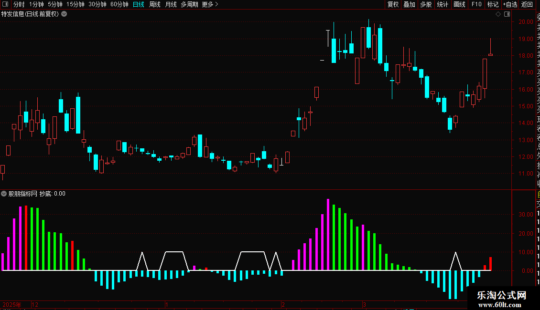This screenshot has width=540, height=310.
Task: Select the 15分钟 period tab
Action: pyautogui.click(x=76, y=4)
